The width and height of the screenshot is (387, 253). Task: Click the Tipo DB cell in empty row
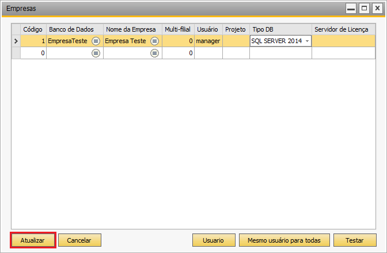tap(280, 53)
